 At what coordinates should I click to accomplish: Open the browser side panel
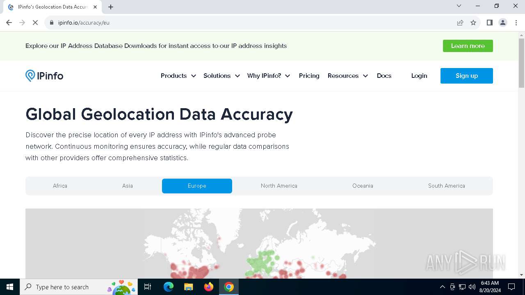[x=489, y=23]
